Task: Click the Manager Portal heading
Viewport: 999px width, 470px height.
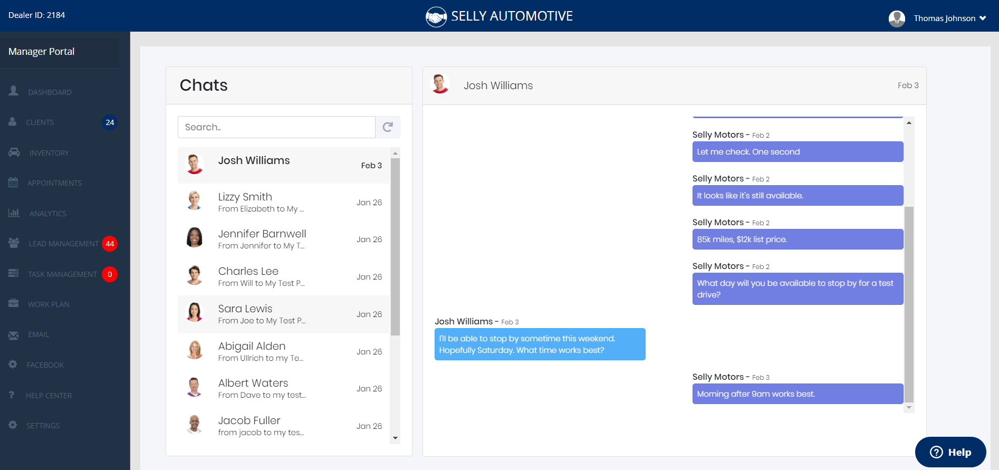Action: tap(41, 51)
